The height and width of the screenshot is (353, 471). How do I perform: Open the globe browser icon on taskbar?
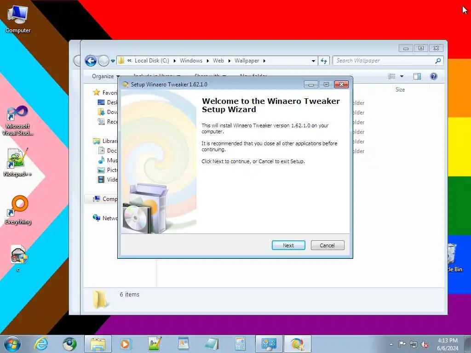[69, 344]
